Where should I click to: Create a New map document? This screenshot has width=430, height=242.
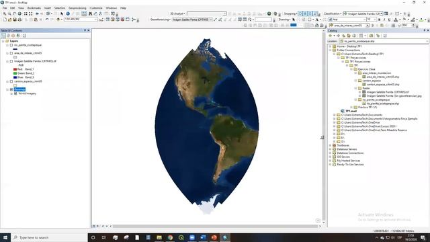tap(5, 19)
